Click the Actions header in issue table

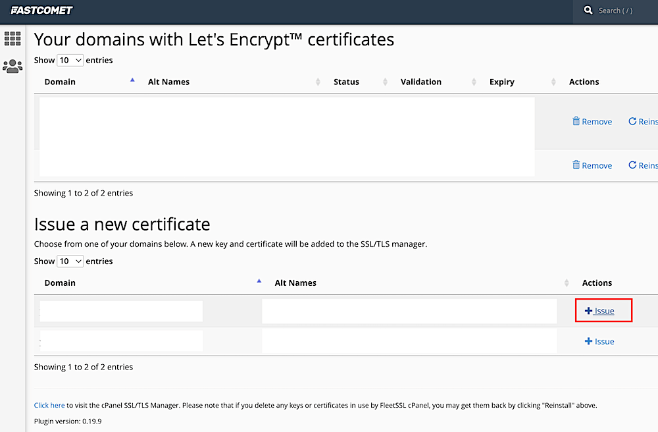(597, 283)
